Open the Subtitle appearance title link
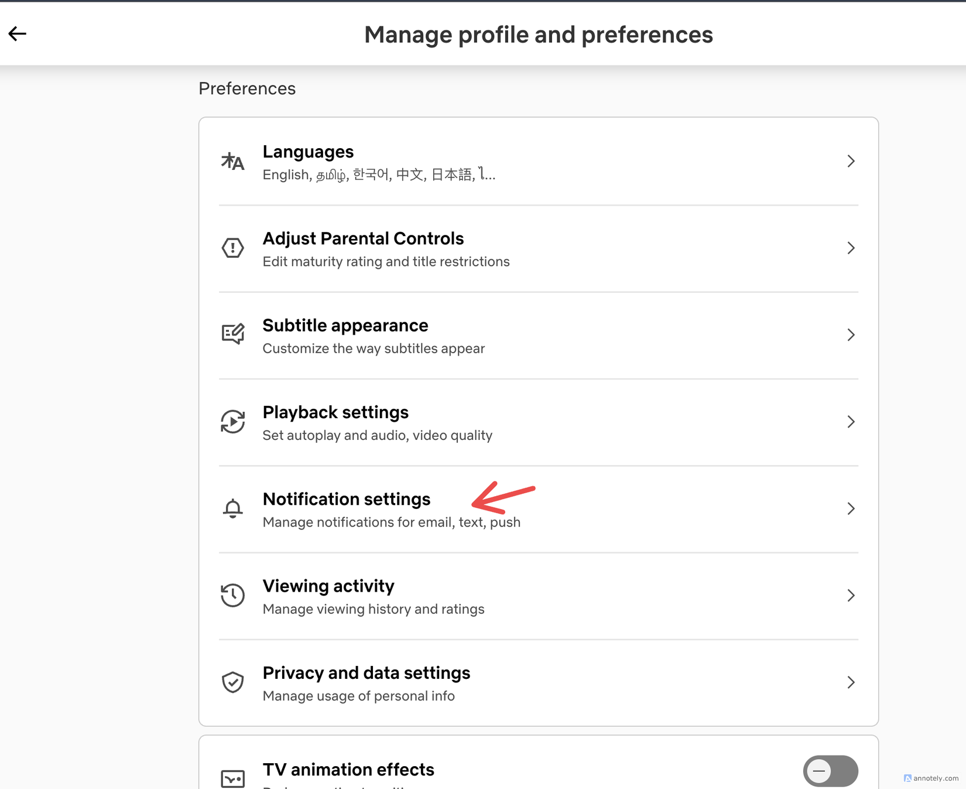This screenshot has width=966, height=789. click(345, 326)
